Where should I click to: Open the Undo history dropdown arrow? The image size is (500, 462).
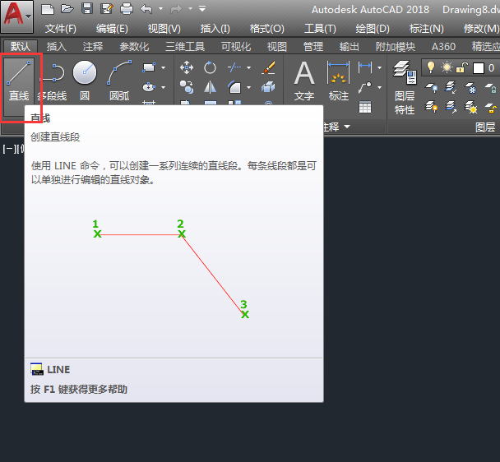pos(160,9)
